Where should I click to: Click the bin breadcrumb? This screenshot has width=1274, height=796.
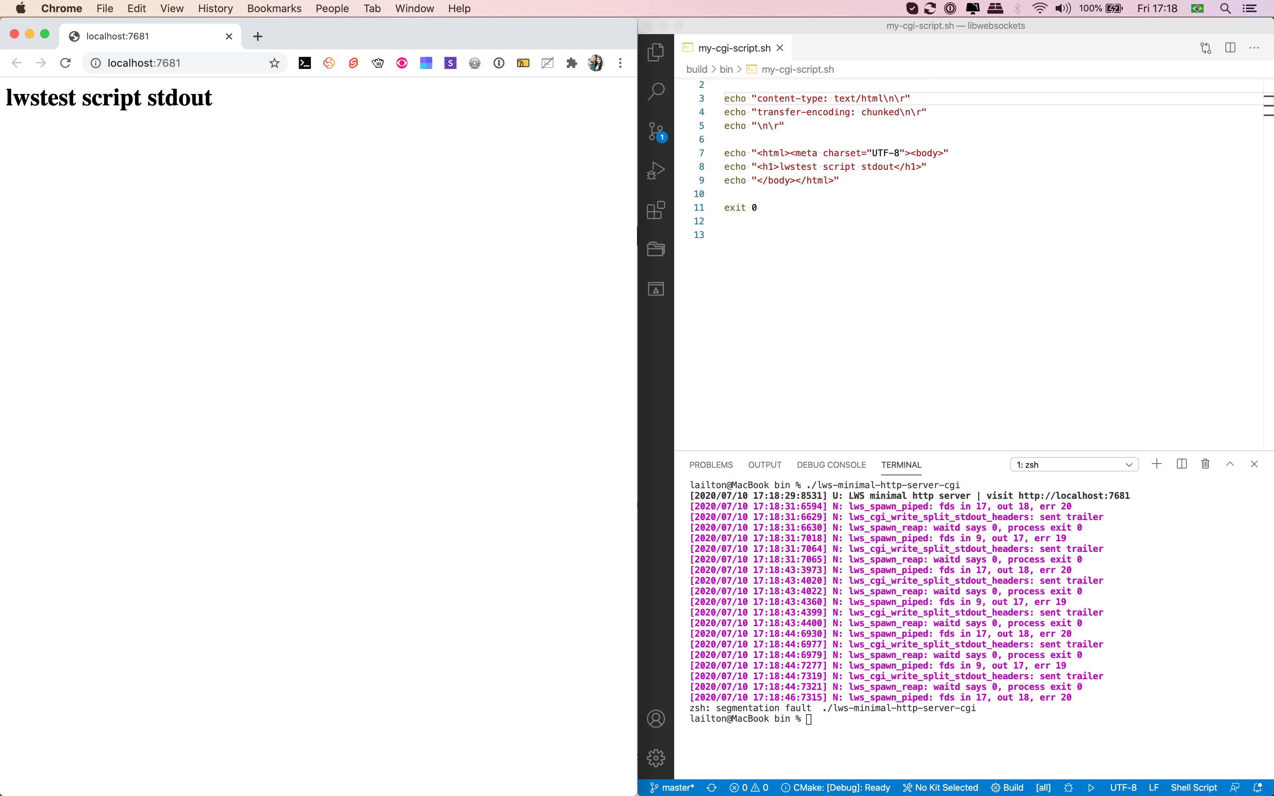[x=726, y=69]
